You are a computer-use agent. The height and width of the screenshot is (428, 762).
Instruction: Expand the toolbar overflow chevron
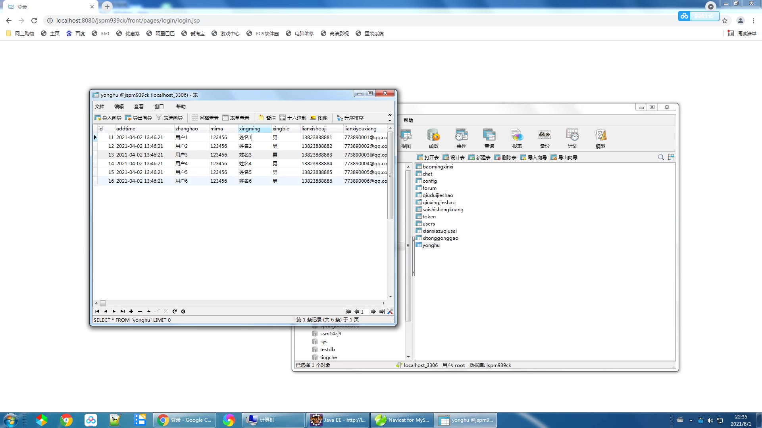tap(390, 115)
